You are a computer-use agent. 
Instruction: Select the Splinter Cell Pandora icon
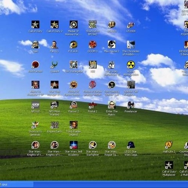click(x=131, y=85)
